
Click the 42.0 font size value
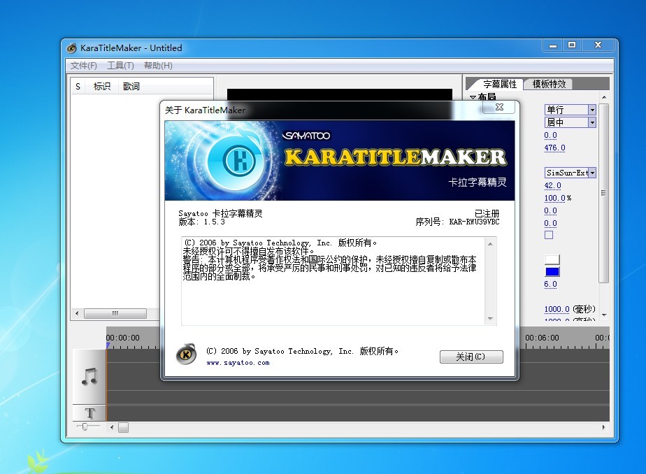click(552, 185)
